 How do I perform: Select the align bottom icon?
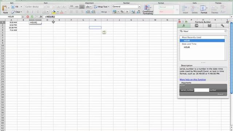[82, 7]
